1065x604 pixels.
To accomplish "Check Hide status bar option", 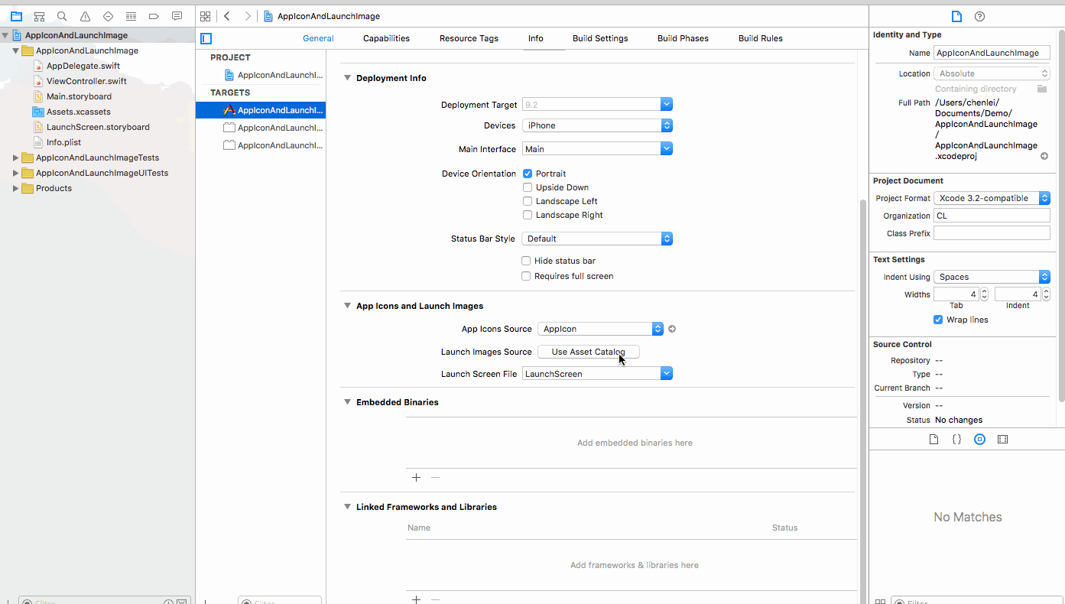I will pyautogui.click(x=526, y=261).
